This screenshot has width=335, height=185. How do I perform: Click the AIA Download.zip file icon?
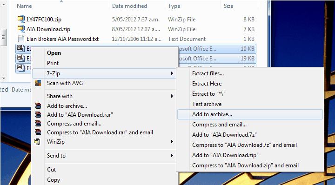[21, 29]
